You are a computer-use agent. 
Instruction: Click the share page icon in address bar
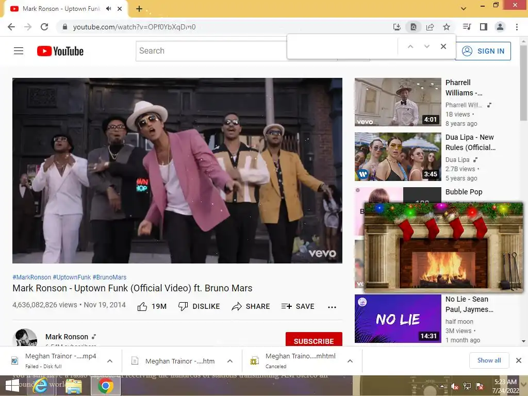click(x=430, y=27)
